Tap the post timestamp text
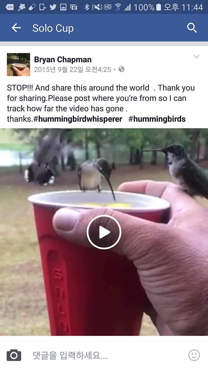 tap(73, 70)
